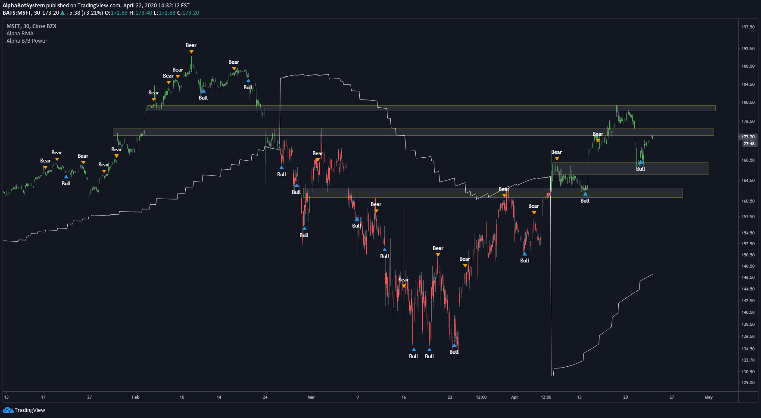Click the Bull triangle near the 150.50 level mid-March

point(385,250)
